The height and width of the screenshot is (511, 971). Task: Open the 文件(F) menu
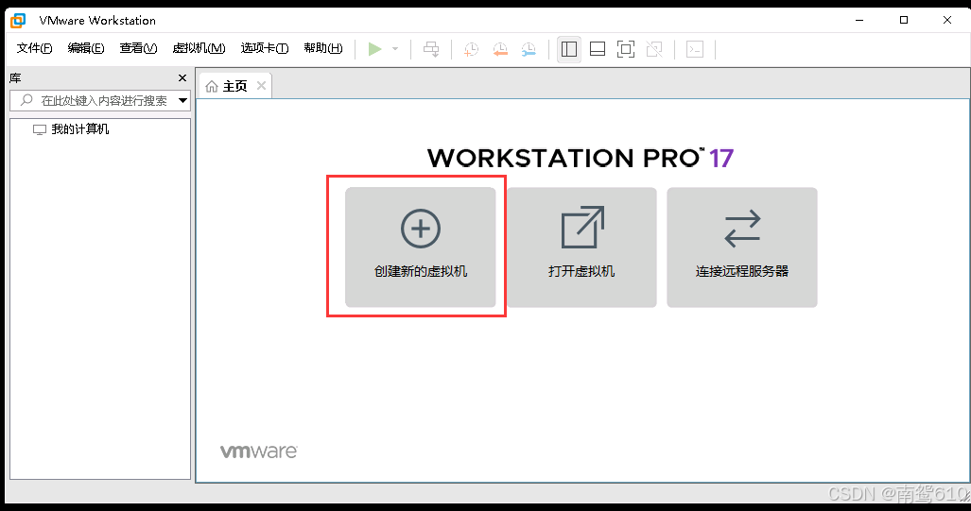(x=34, y=48)
